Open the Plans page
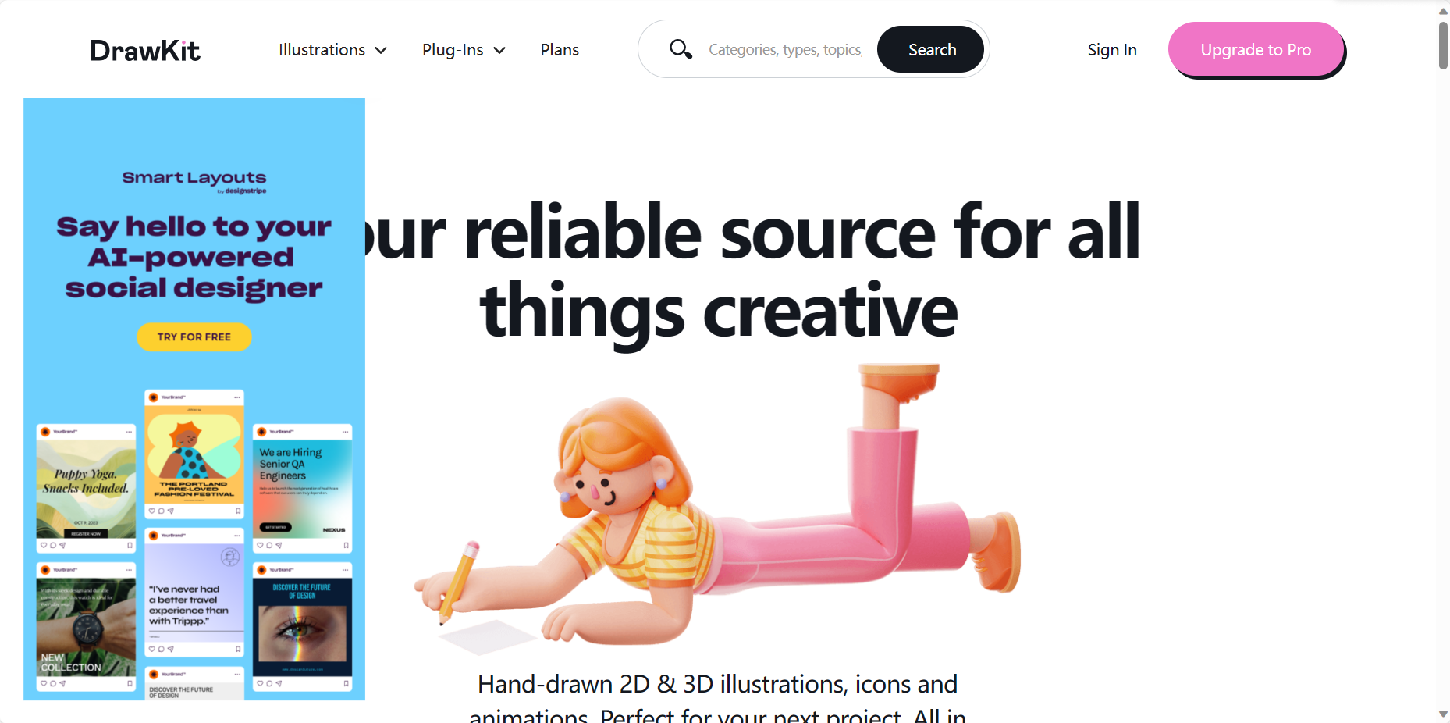The width and height of the screenshot is (1450, 723). (560, 50)
